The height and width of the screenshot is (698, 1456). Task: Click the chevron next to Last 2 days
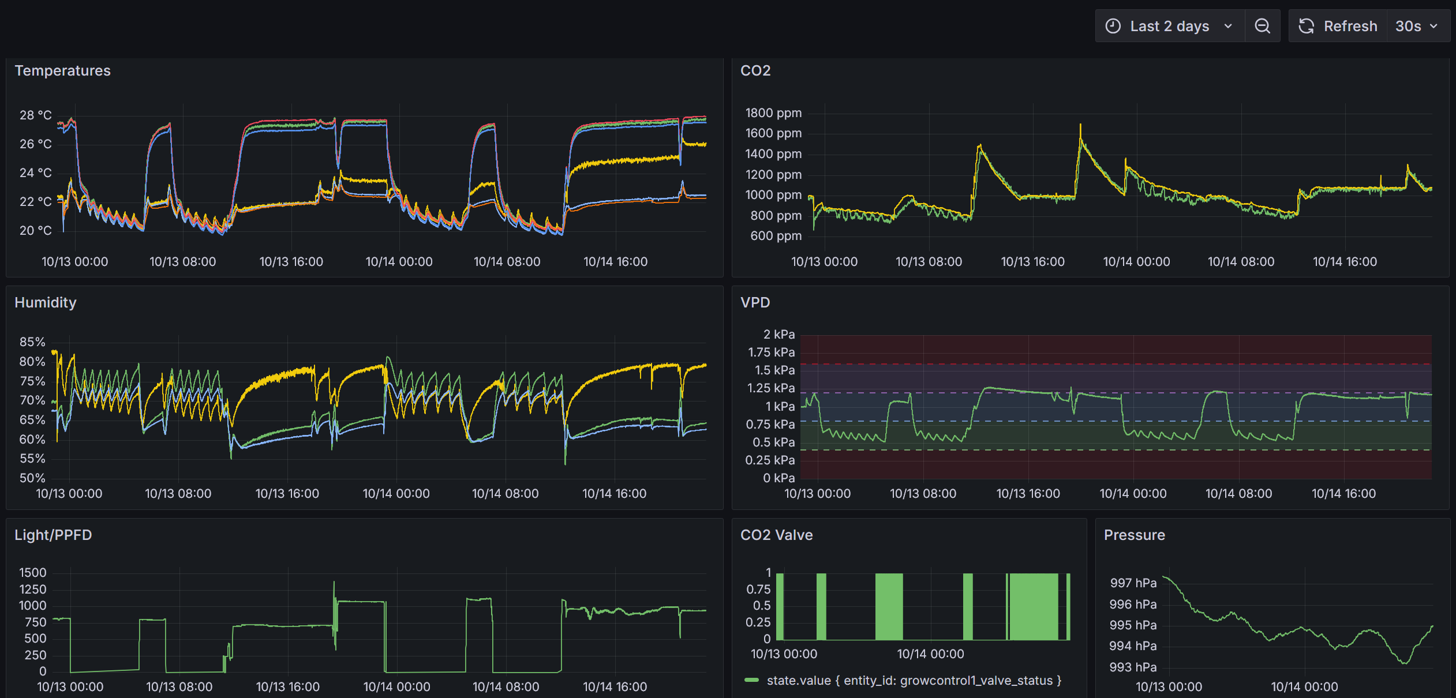(1228, 26)
